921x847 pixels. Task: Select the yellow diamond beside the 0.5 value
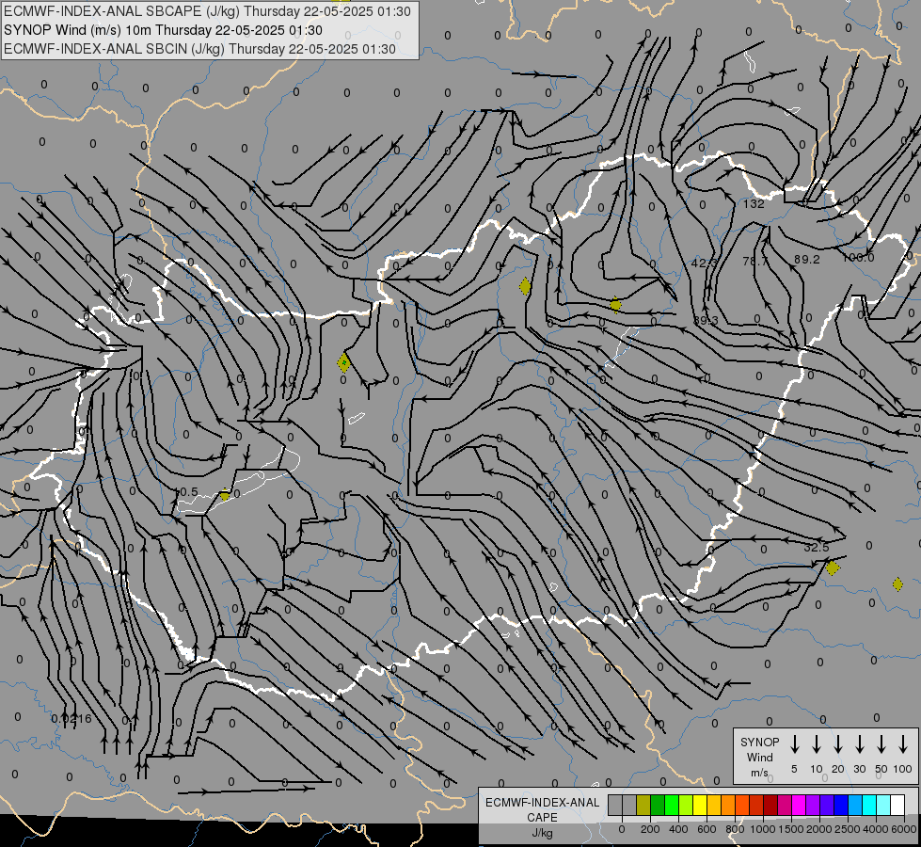[225, 496]
